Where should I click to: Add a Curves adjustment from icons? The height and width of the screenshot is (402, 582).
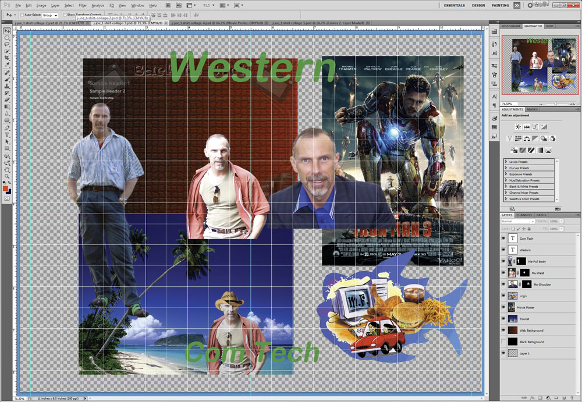tap(535, 126)
